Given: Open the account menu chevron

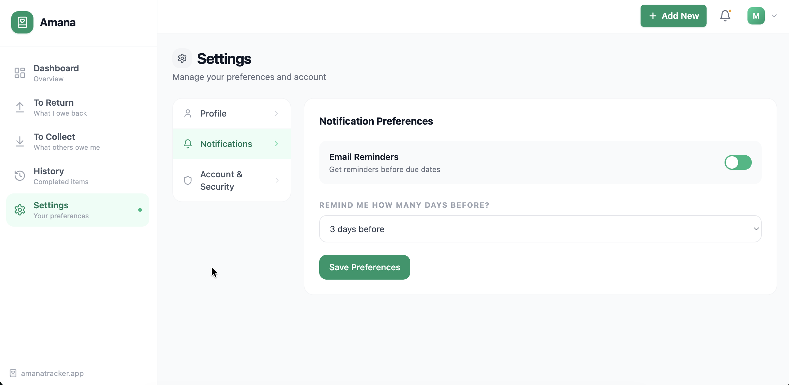Looking at the screenshot, I should pyautogui.click(x=774, y=15).
